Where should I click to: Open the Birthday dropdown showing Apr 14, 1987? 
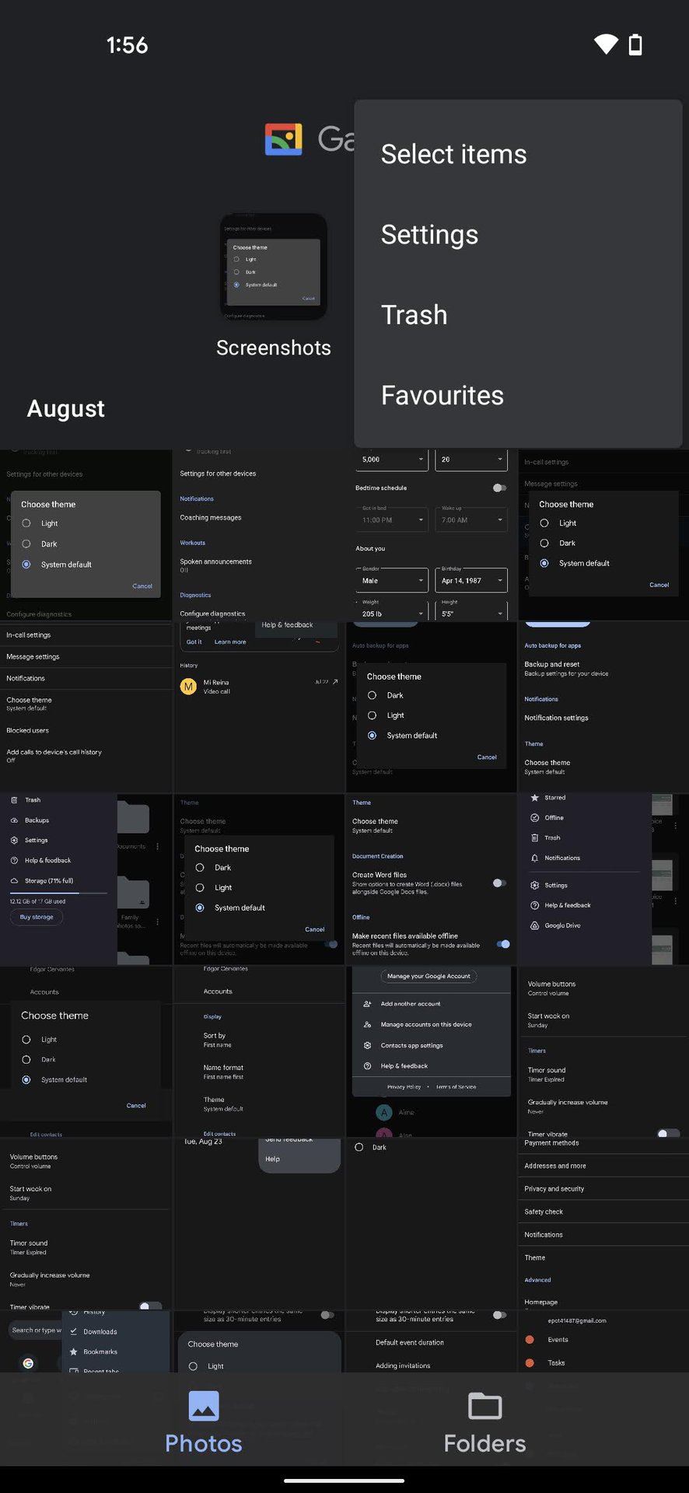471,580
